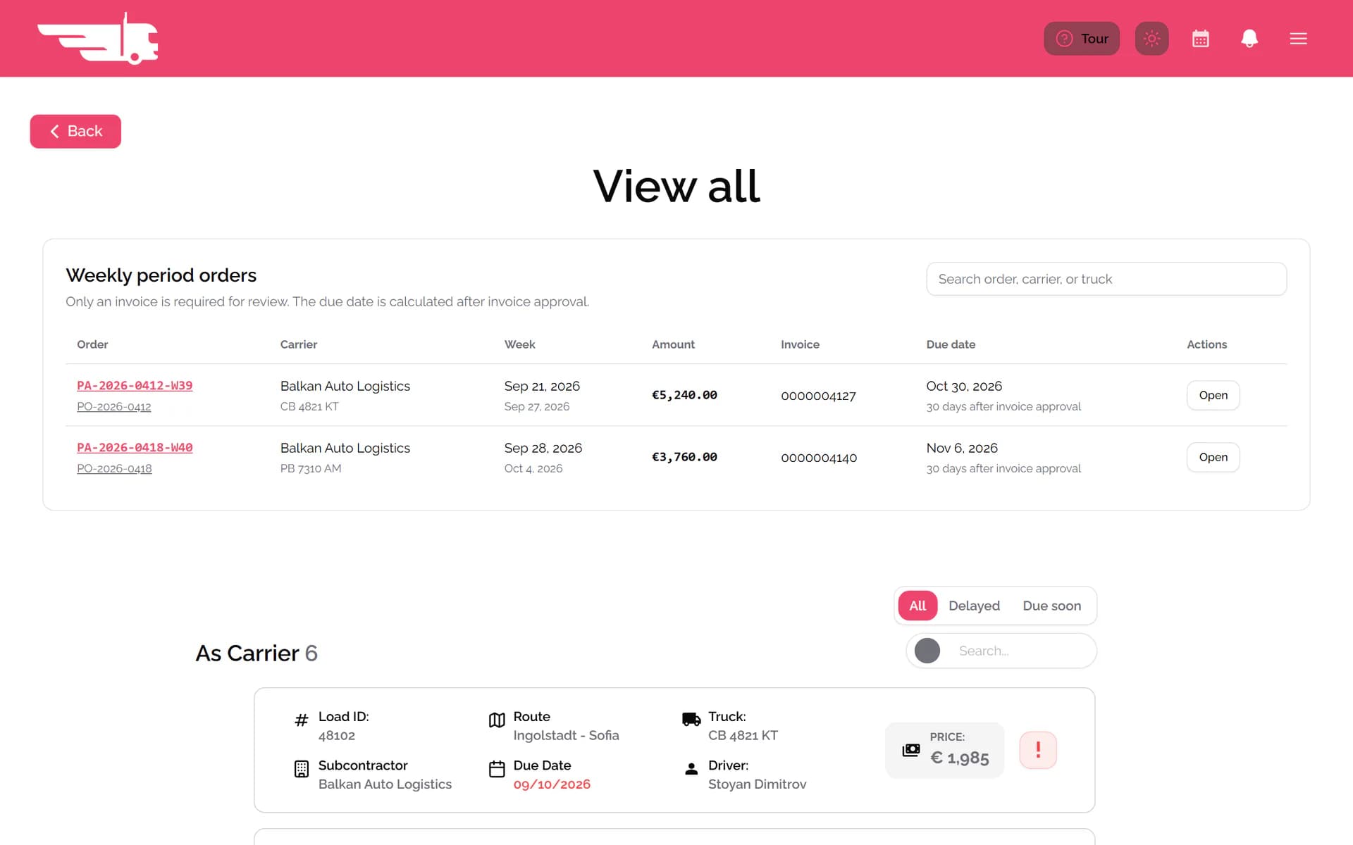1353x845 pixels.
Task: Click the Truck icon on load card
Action: pos(691,719)
